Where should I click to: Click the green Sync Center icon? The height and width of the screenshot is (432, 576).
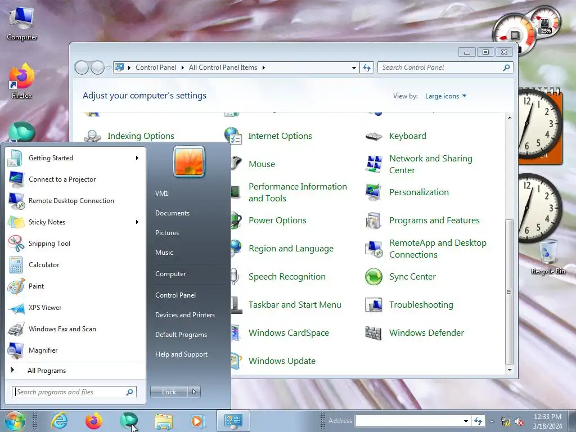click(373, 277)
